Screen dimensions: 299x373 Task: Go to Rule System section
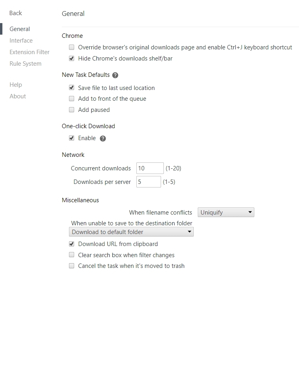click(26, 64)
